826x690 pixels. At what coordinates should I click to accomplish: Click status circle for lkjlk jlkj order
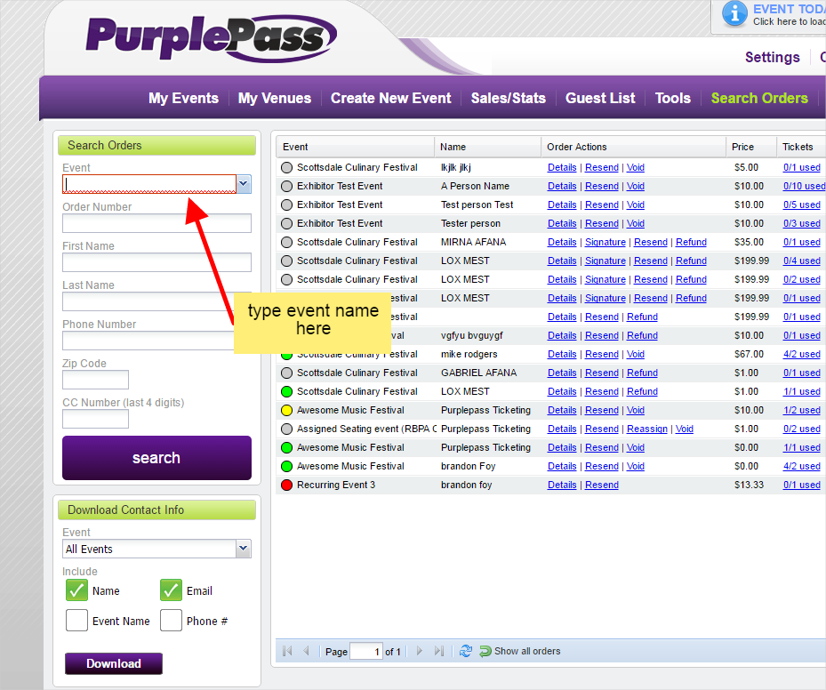click(286, 167)
